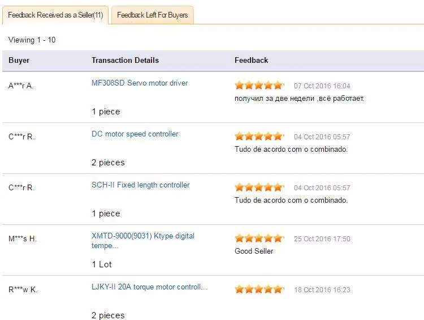
Task: Click the Transaction Details column header
Action: [125, 60]
